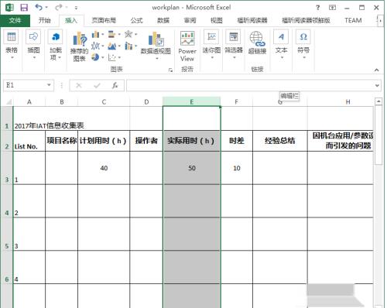The width and height of the screenshot is (387, 308).
Task: Open the 筛选器 Filters button
Action: click(234, 45)
